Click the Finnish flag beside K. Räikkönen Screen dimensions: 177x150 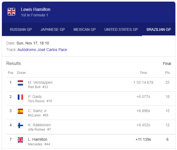pos(20,125)
